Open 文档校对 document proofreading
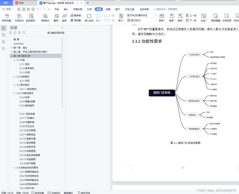The width and height of the screenshot is (239, 194). coord(19,18)
